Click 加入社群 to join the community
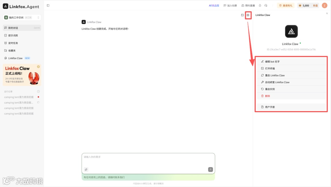The height and width of the screenshot is (187, 331). coord(230,6)
